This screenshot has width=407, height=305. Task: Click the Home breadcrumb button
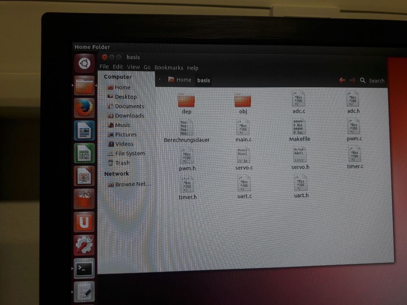point(180,80)
